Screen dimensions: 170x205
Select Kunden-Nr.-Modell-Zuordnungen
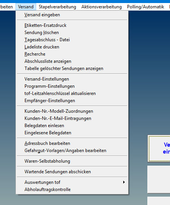pyautogui.click(x=72, y=111)
